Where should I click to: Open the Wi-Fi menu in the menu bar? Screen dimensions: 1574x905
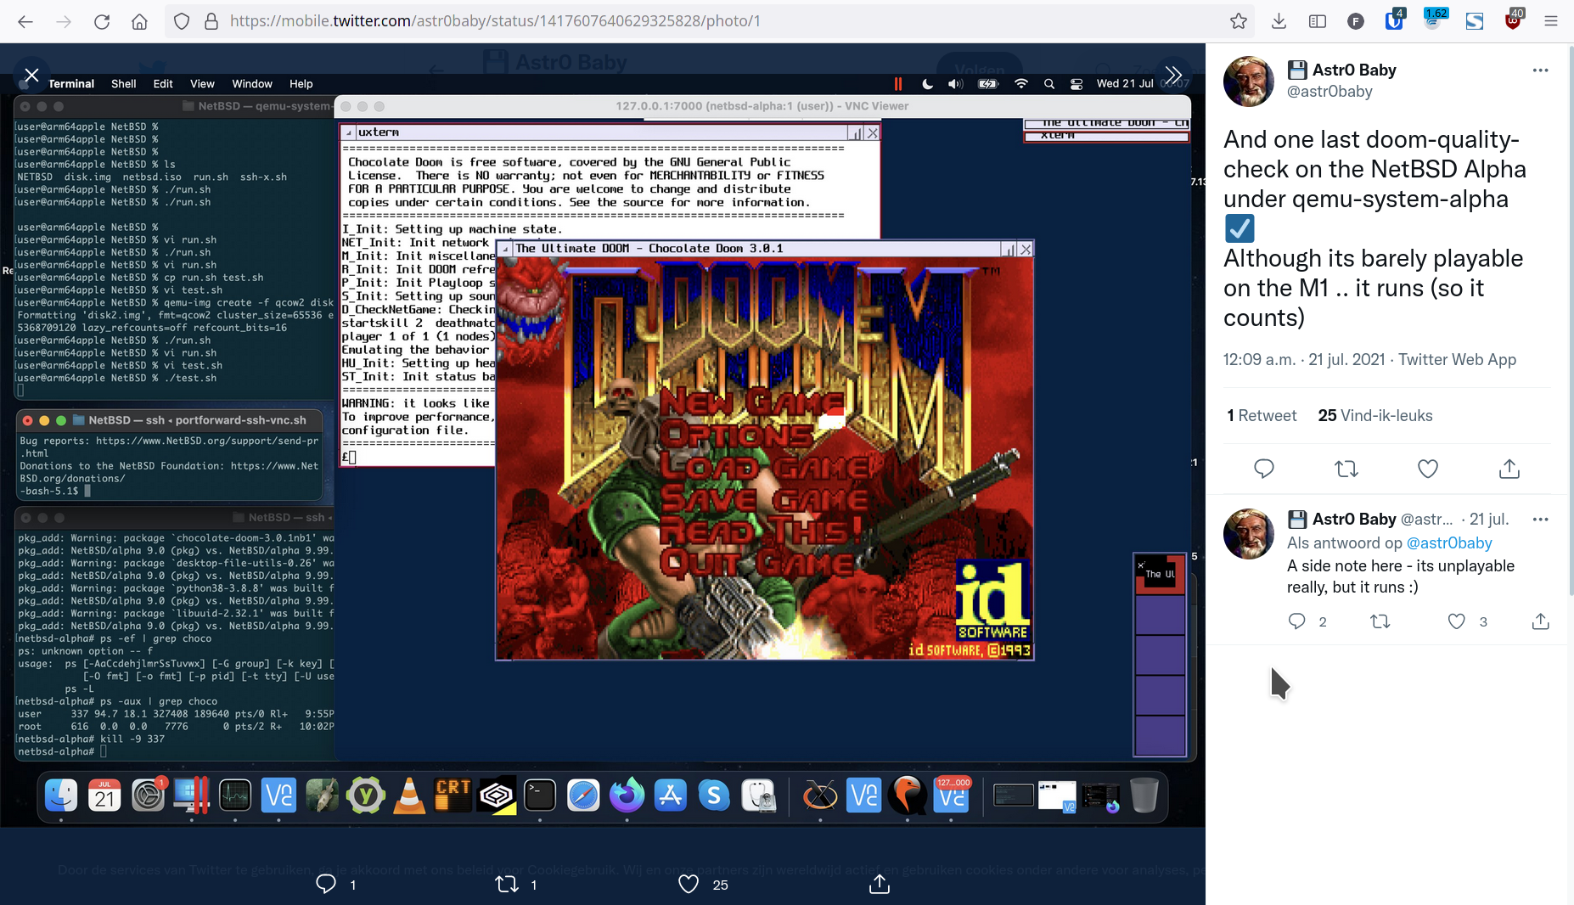tap(1021, 84)
